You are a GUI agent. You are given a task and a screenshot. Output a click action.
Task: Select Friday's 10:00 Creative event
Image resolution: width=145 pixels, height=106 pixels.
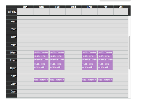pos(105,53)
